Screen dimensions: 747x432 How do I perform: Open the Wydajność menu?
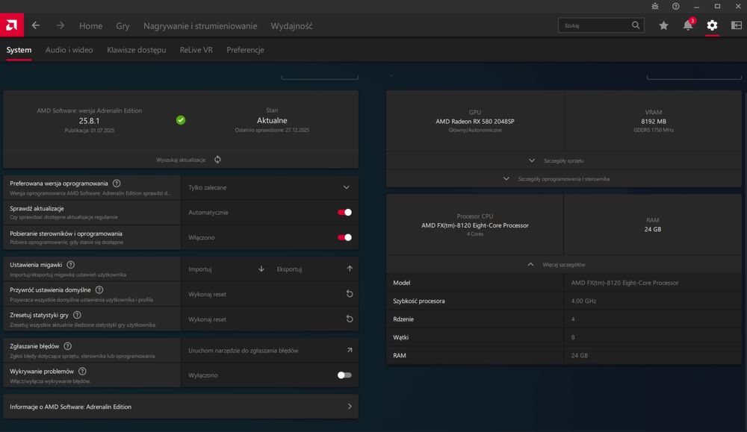(x=291, y=26)
